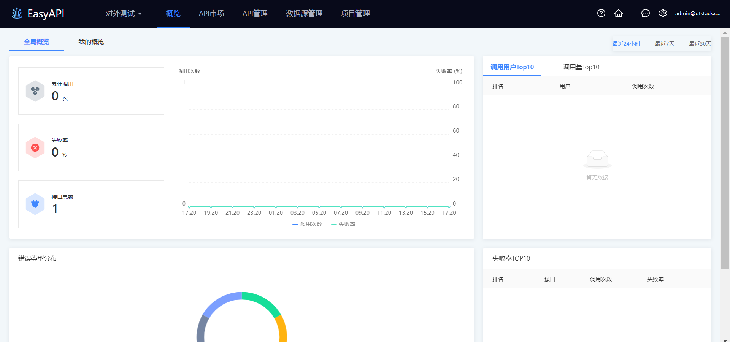Open the 数据源管理 menu item

(x=304, y=14)
